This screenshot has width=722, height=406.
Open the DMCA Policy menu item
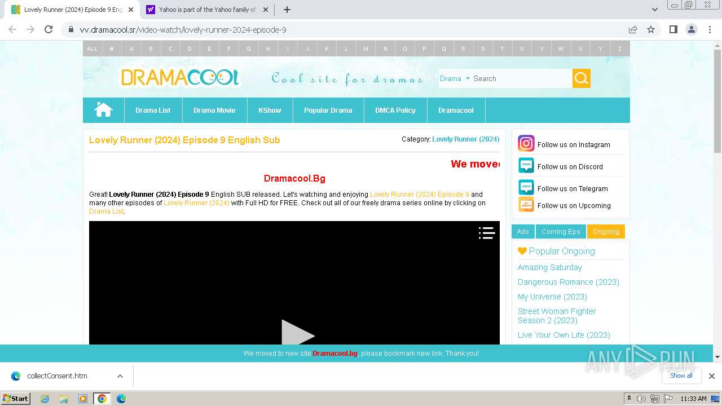(395, 110)
